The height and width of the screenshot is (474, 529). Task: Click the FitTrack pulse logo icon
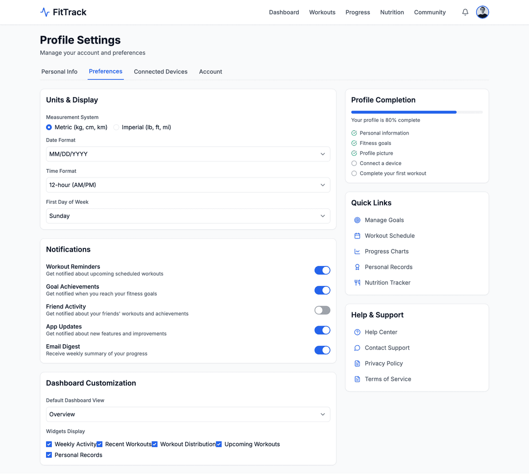pyautogui.click(x=45, y=12)
